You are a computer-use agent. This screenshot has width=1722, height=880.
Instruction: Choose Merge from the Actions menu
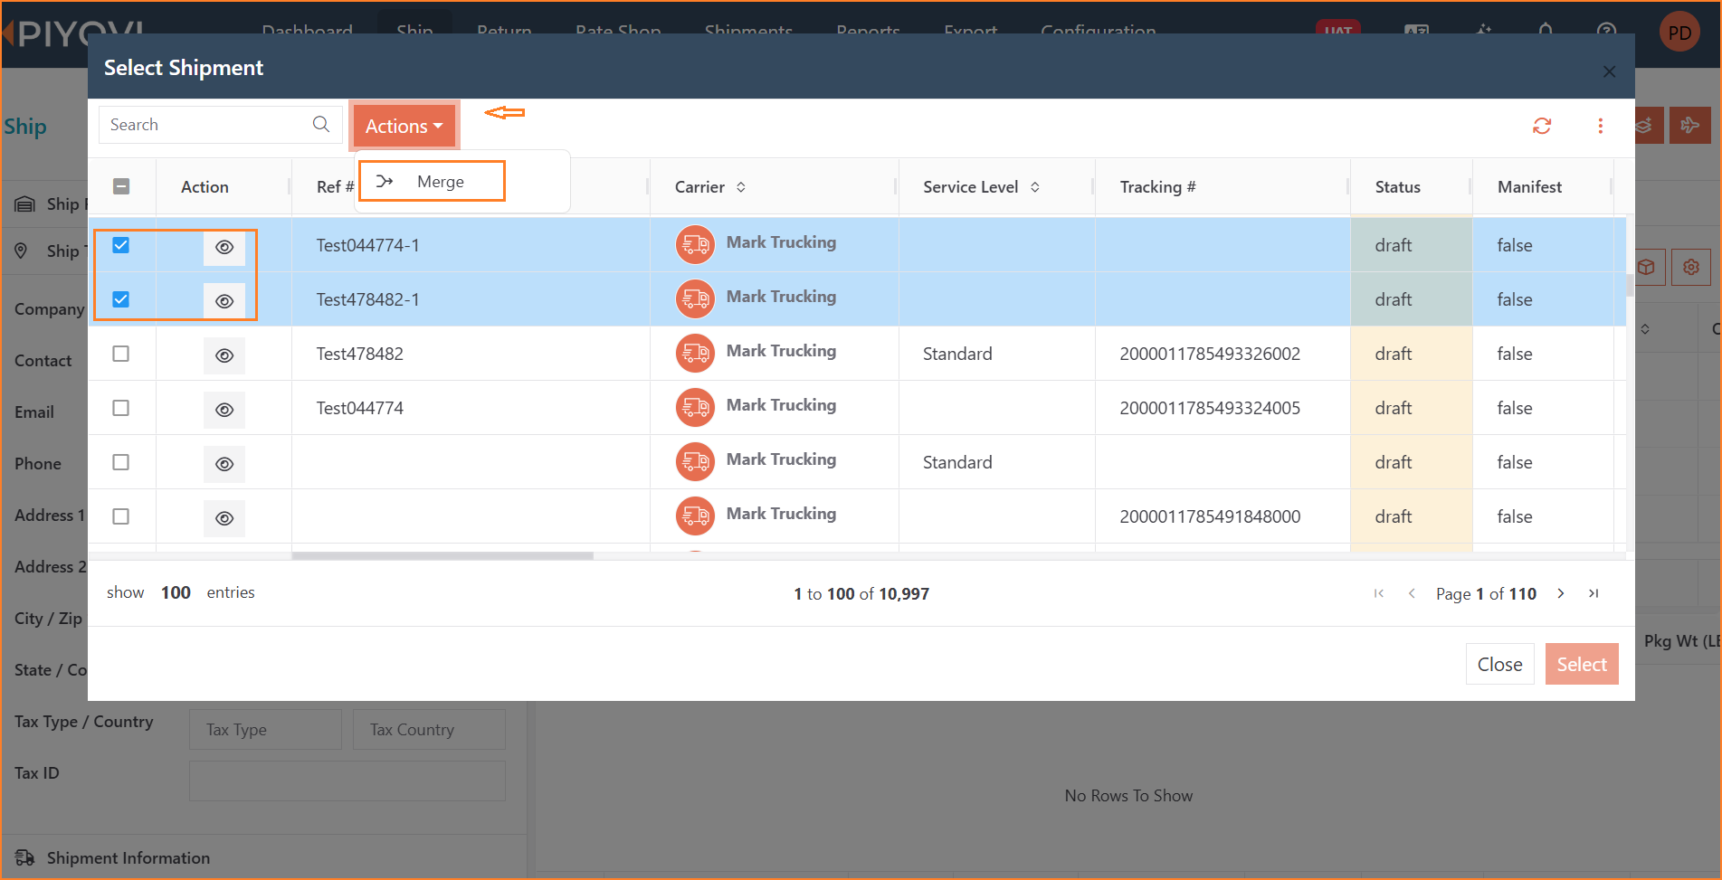point(432,181)
